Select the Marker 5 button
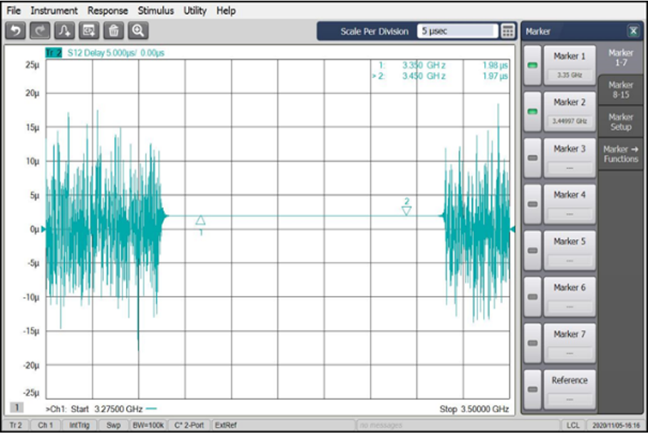 click(x=570, y=250)
